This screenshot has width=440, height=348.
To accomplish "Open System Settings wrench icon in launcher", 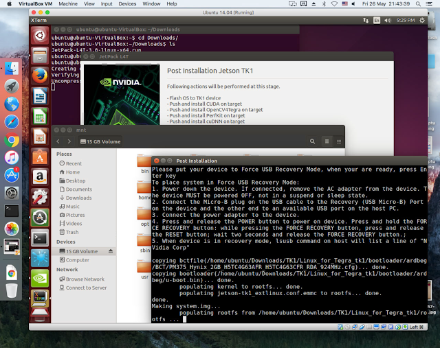I will click(x=40, y=197).
